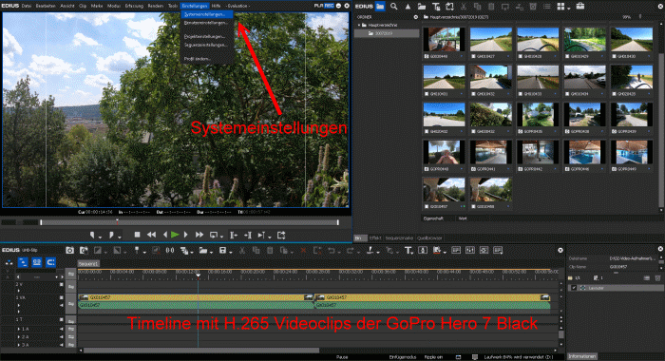Screen dimensions: 665x361
Task: Change bin view layout icon
Action: 560,7
